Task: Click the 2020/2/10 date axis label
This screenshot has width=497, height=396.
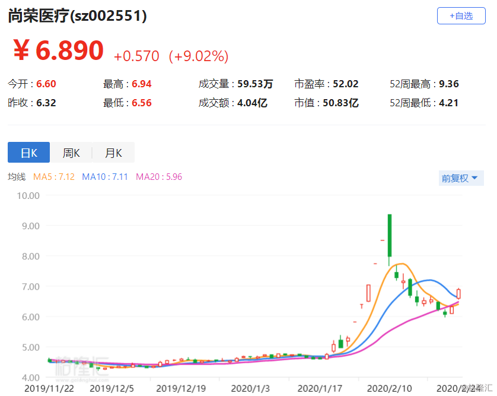Action: pyautogui.click(x=389, y=388)
